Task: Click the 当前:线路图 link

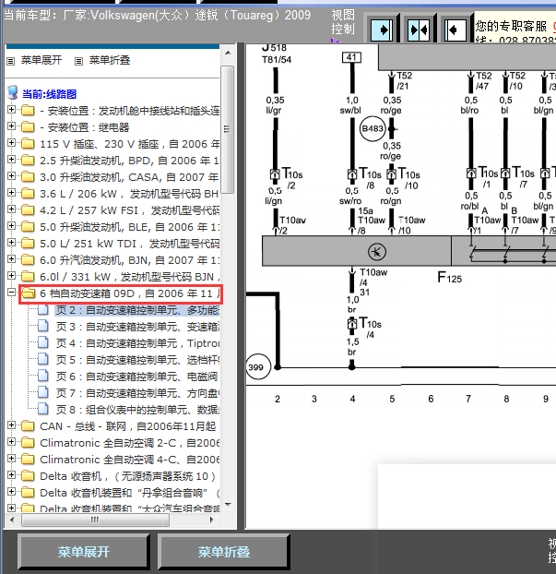Action: [x=49, y=94]
